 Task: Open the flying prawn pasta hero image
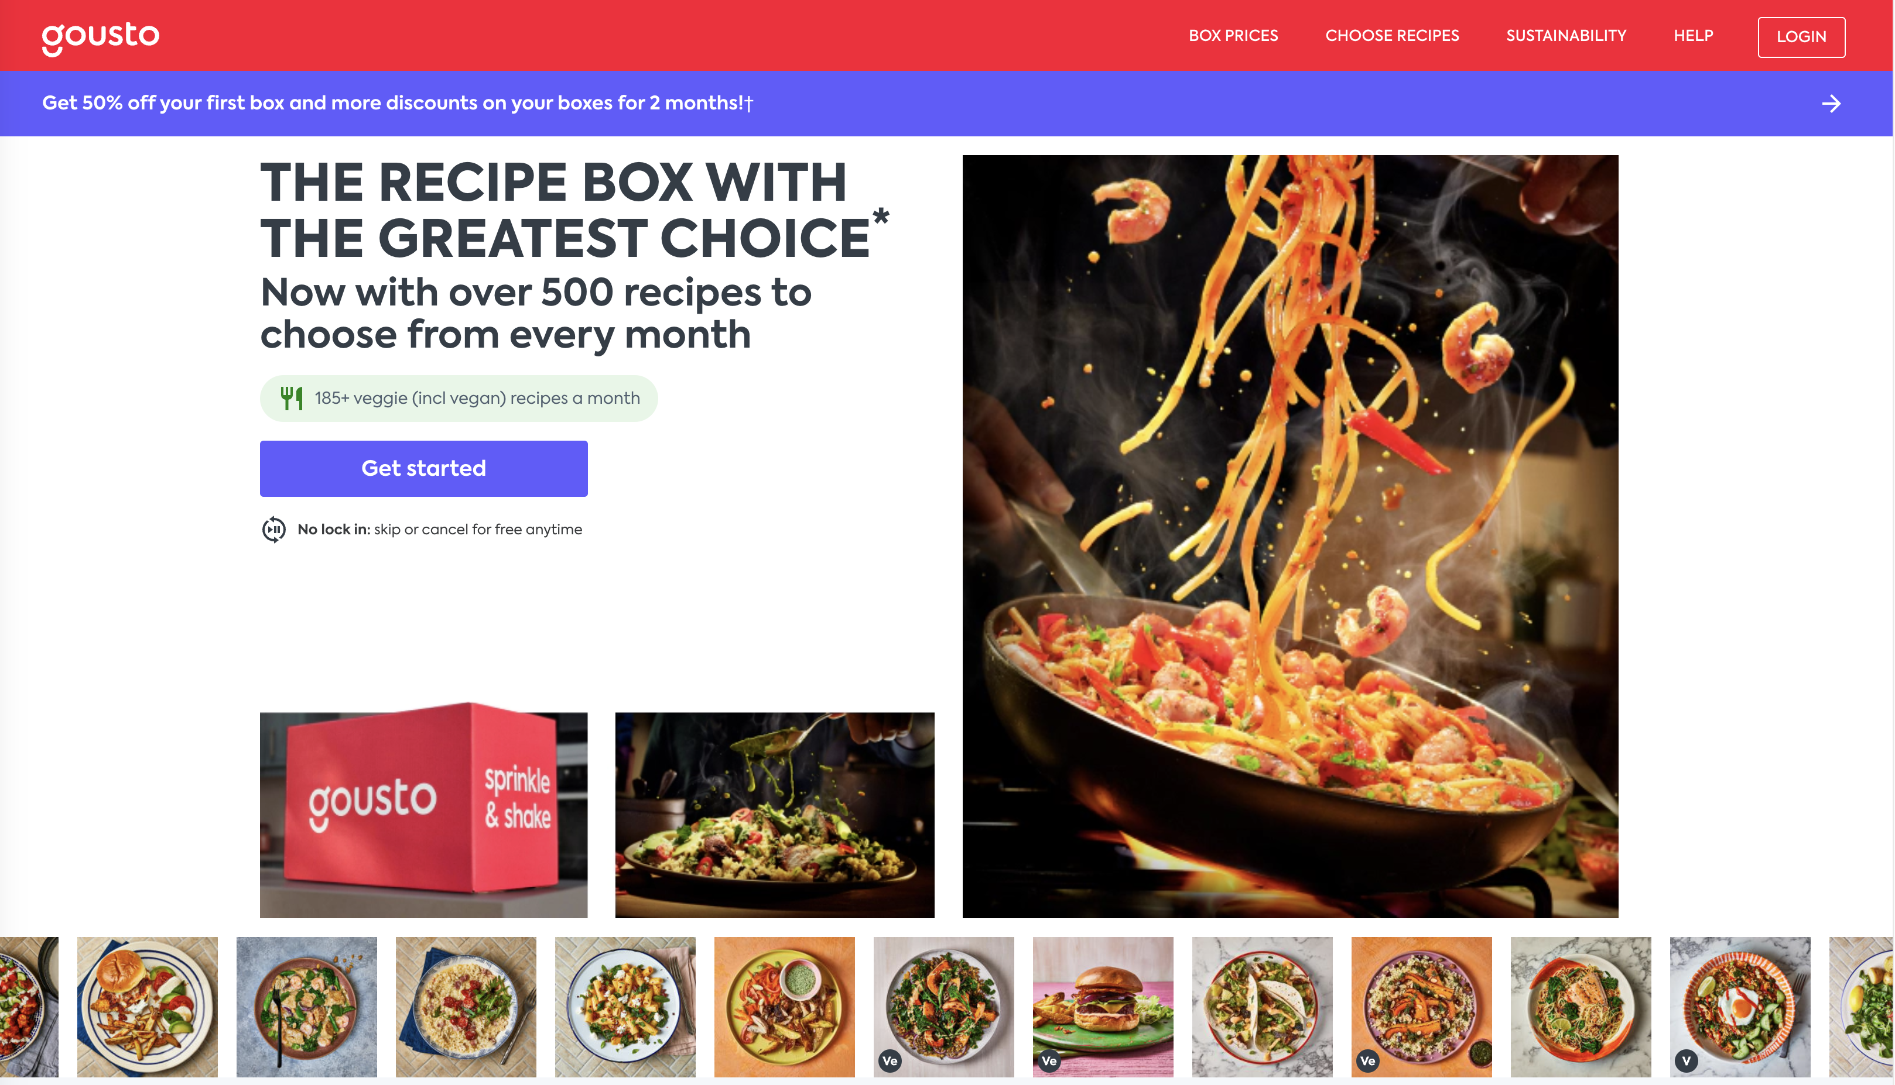pyautogui.click(x=1291, y=536)
